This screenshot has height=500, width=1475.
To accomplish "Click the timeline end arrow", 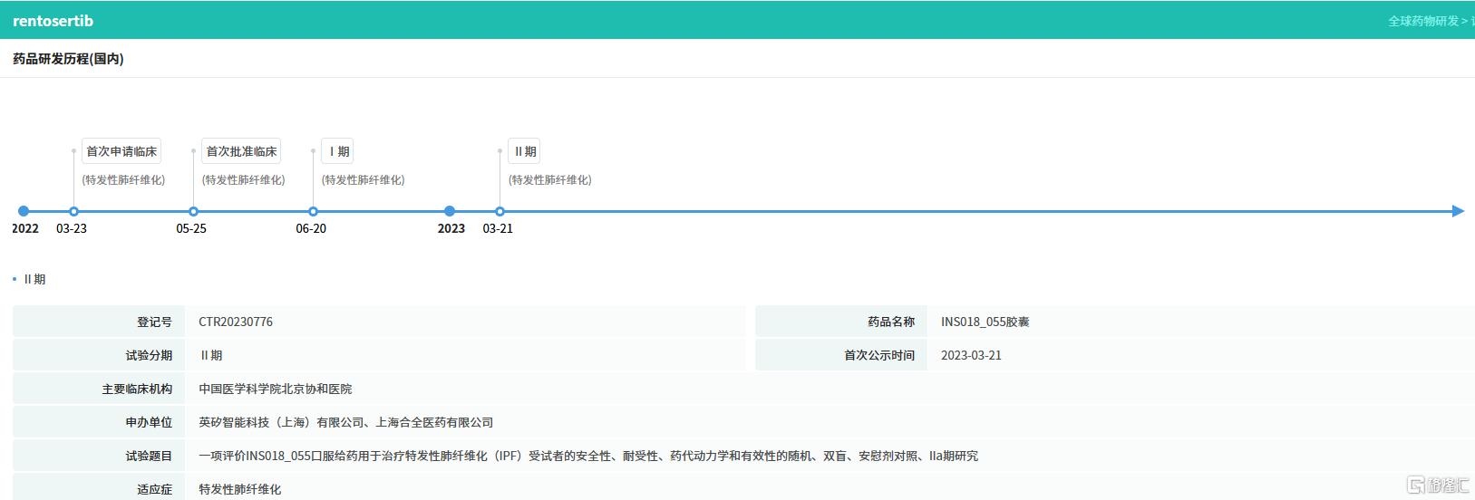I will pos(1458,211).
